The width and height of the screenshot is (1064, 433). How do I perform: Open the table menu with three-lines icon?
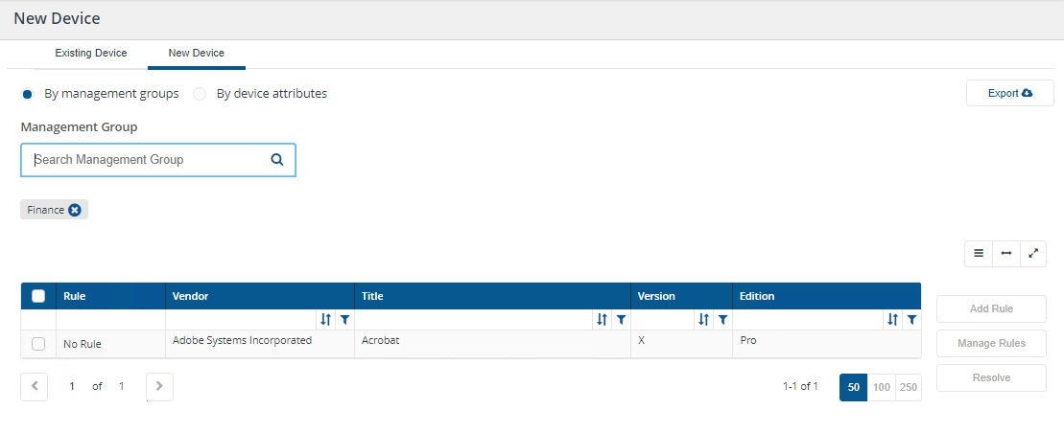tap(979, 253)
